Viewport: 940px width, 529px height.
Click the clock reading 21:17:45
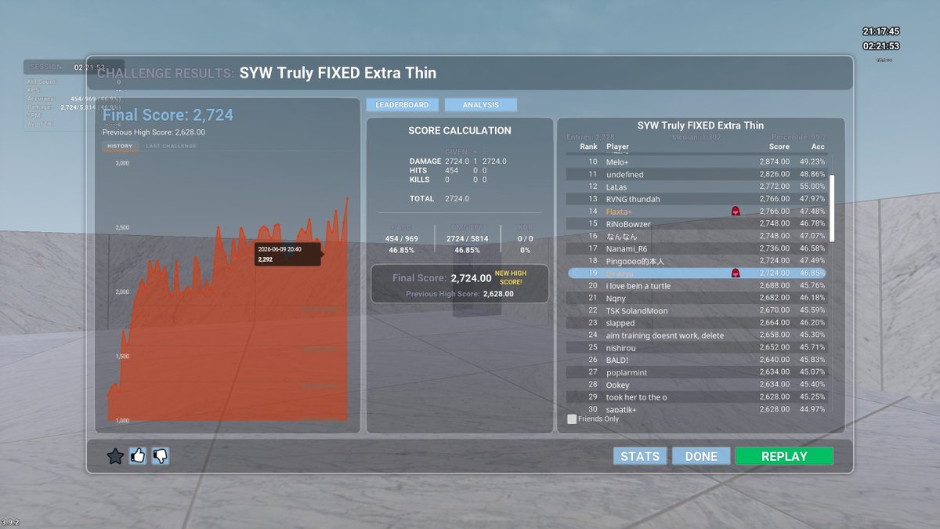[880, 32]
